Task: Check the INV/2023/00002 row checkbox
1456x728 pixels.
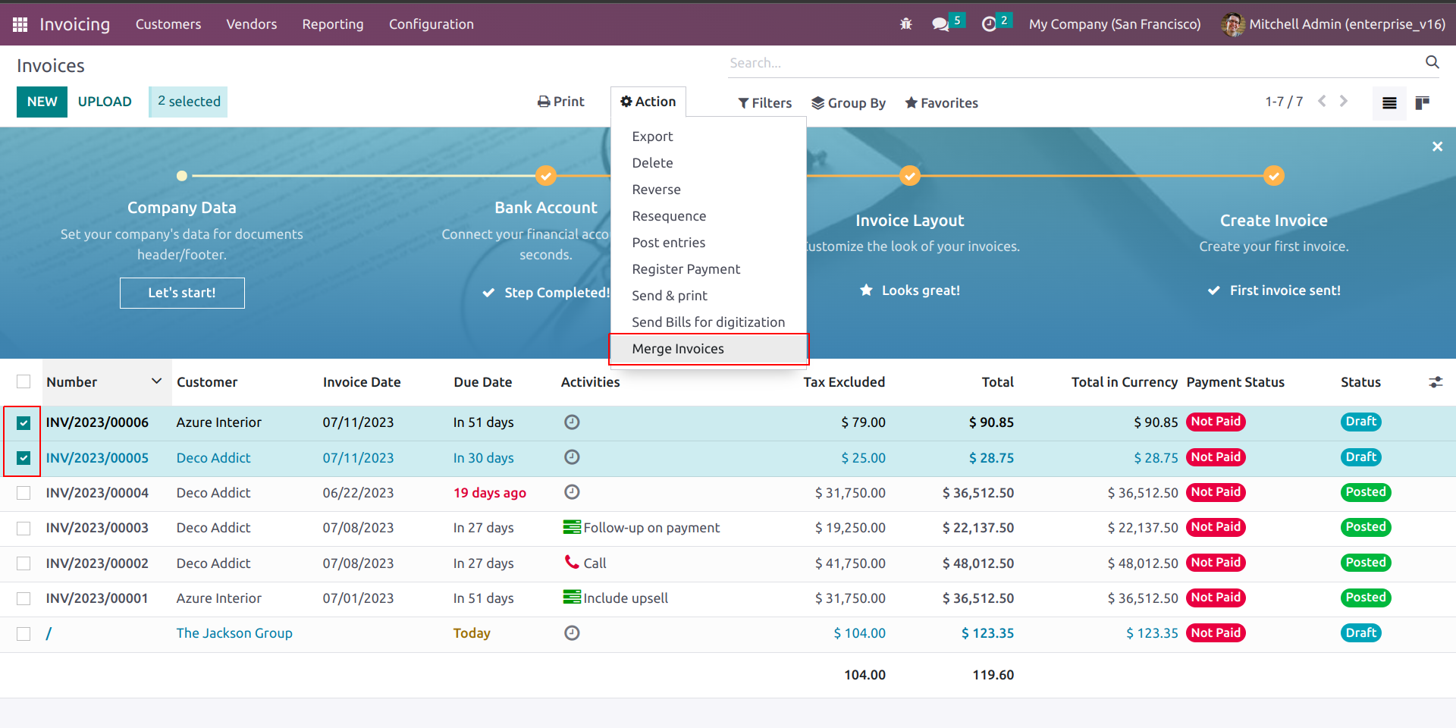Action: click(24, 563)
